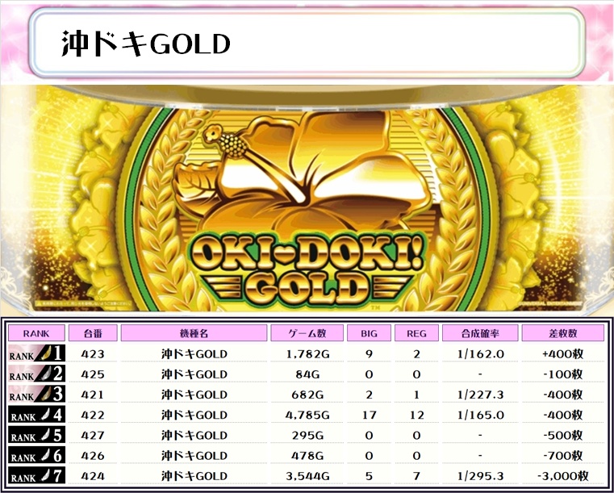This screenshot has width=614, height=493.
Task: Click the 1,782G game count
Action: (307, 354)
